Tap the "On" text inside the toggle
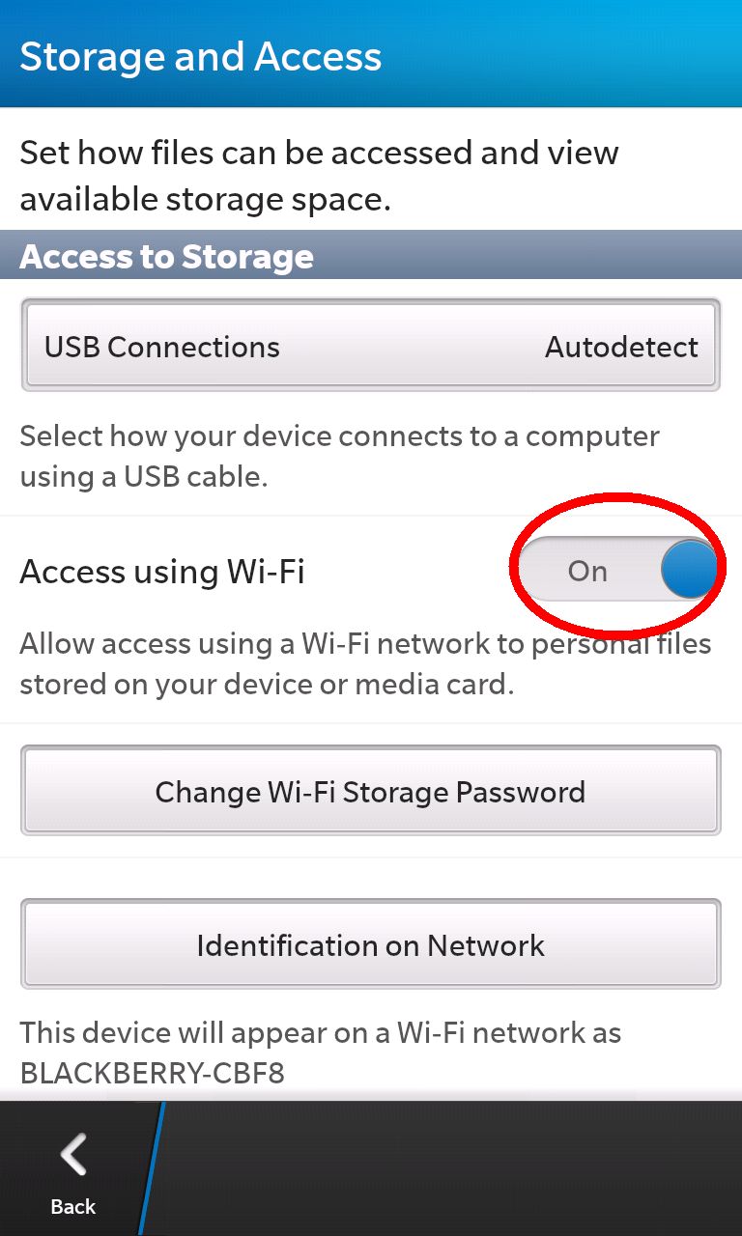 click(587, 571)
